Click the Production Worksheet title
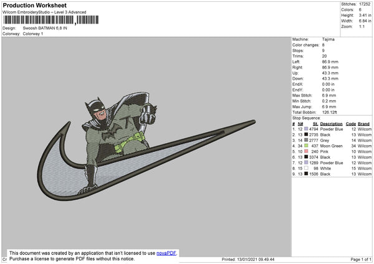The width and height of the screenshot is (374, 264). (x=34, y=5)
